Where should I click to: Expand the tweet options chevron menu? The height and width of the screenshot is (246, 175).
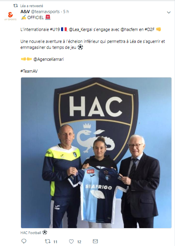coord(169,12)
